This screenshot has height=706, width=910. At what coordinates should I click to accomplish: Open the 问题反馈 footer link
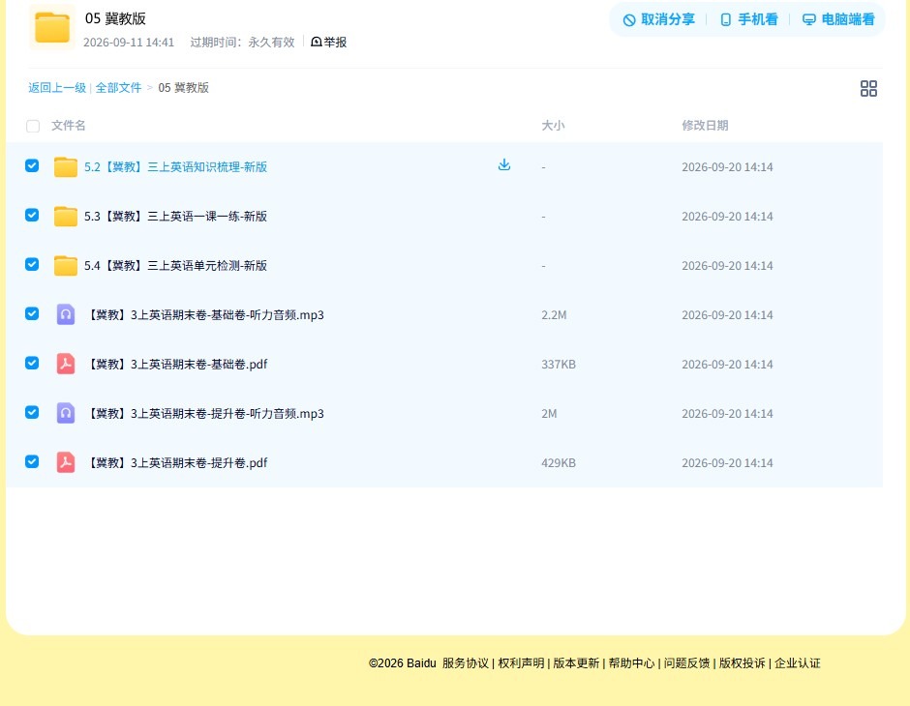pyautogui.click(x=686, y=663)
